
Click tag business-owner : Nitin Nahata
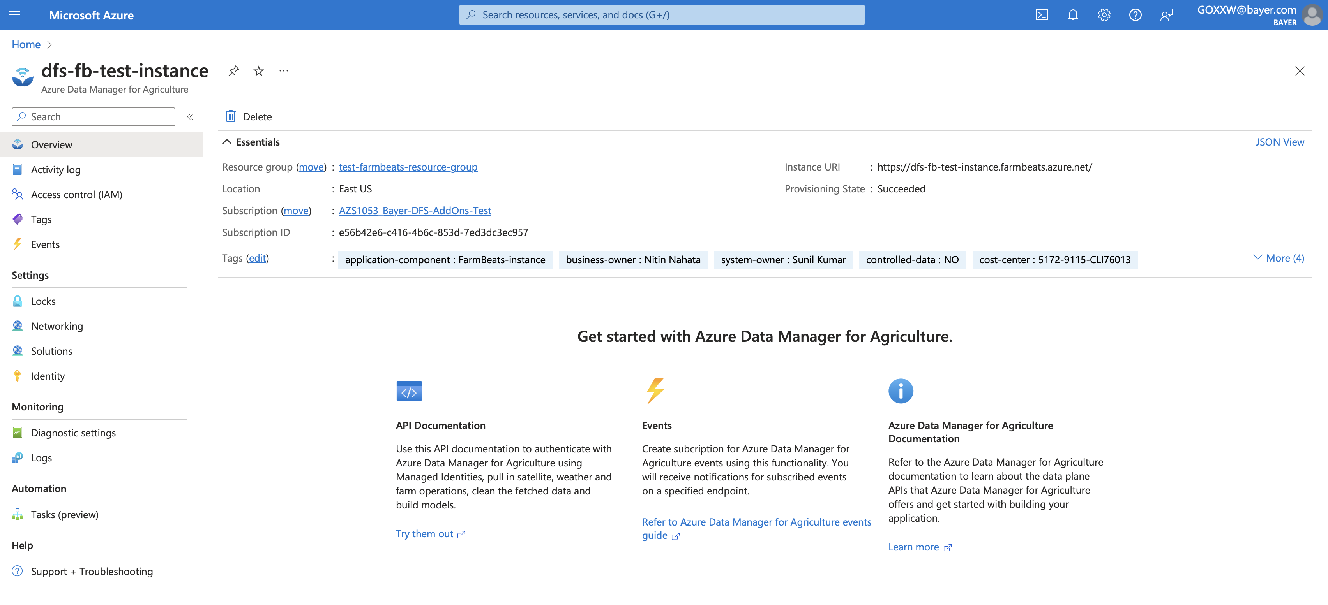pyautogui.click(x=633, y=260)
